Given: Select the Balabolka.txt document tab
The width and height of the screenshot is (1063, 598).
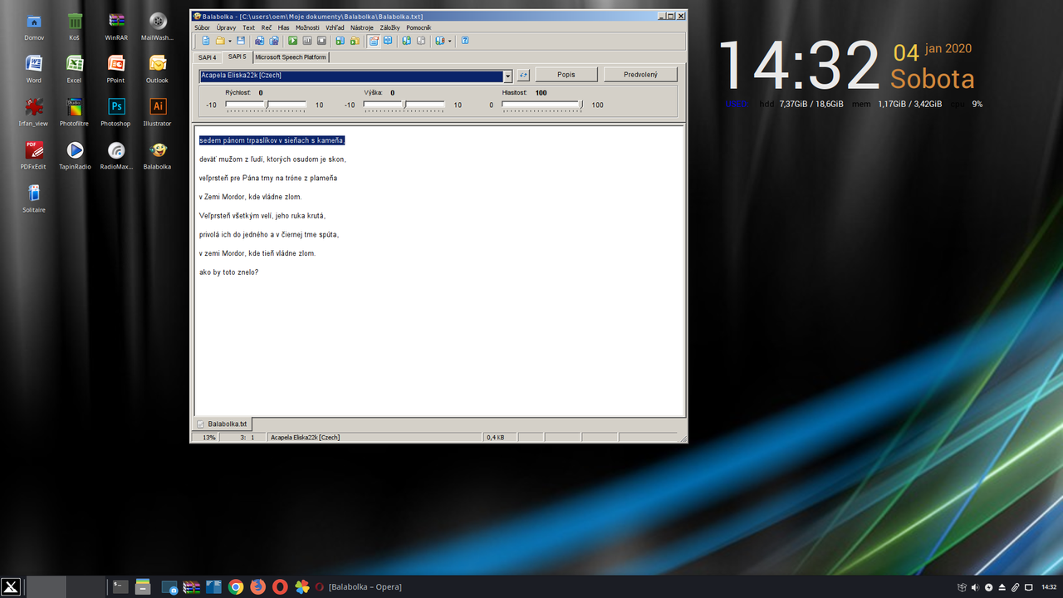Looking at the screenshot, I should 223,424.
